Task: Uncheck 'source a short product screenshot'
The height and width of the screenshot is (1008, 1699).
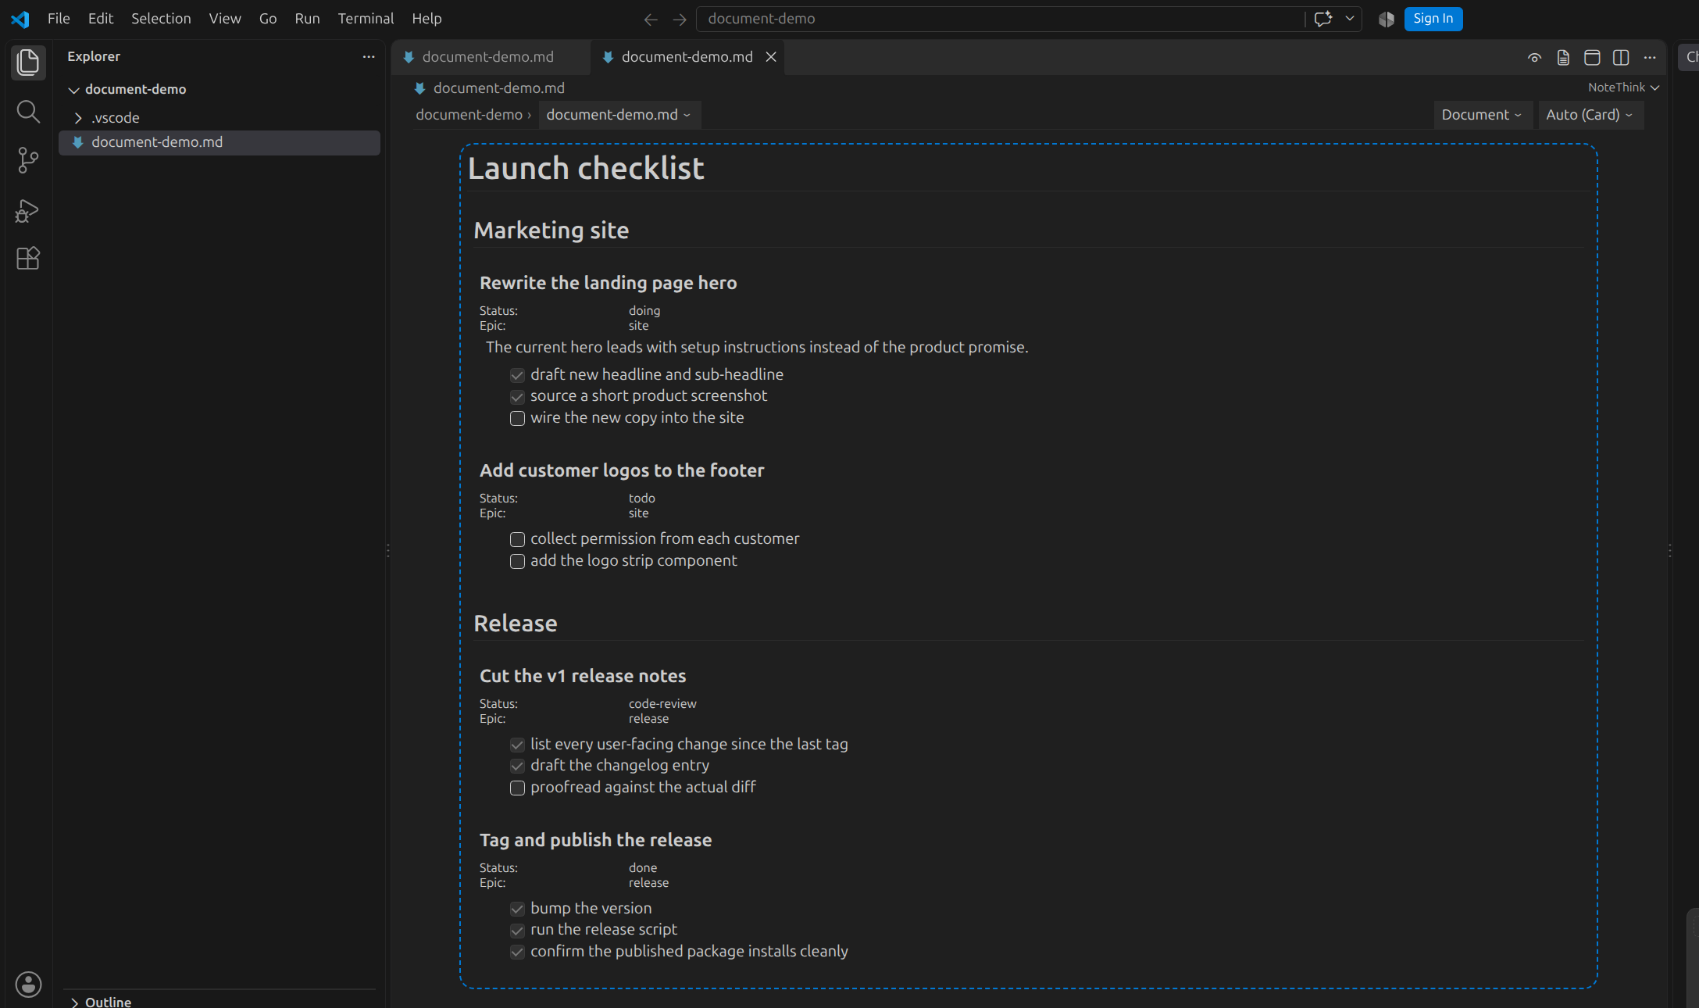Action: point(517,397)
